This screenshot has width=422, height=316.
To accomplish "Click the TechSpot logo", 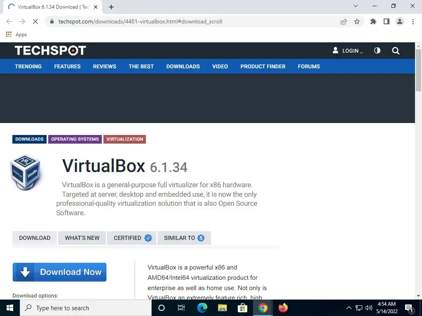I will click(x=50, y=51).
